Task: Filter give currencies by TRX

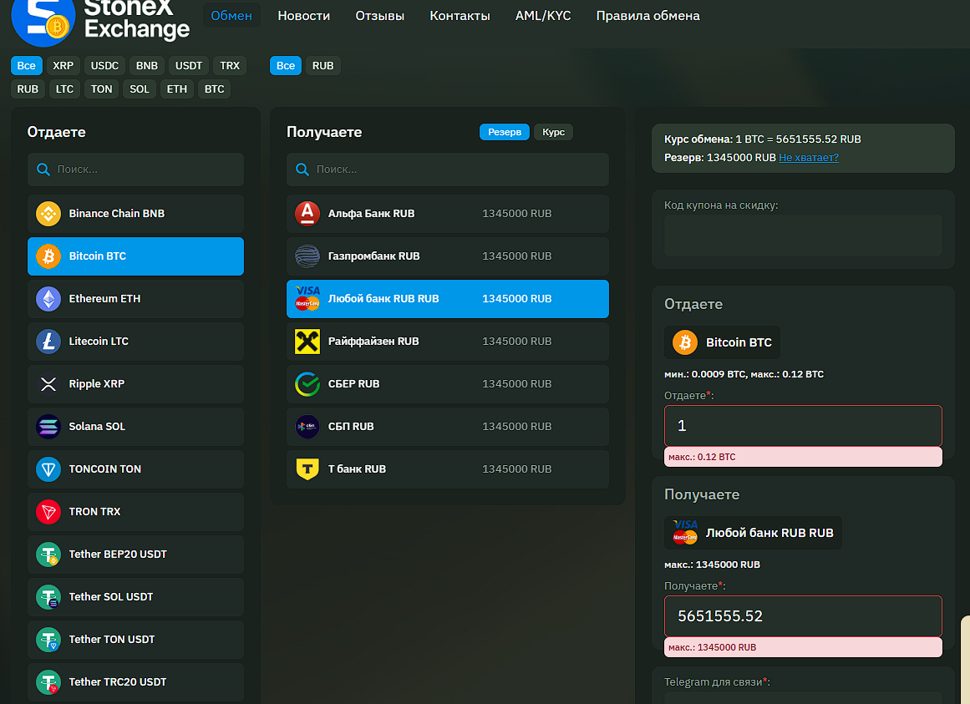Action: coord(230,66)
